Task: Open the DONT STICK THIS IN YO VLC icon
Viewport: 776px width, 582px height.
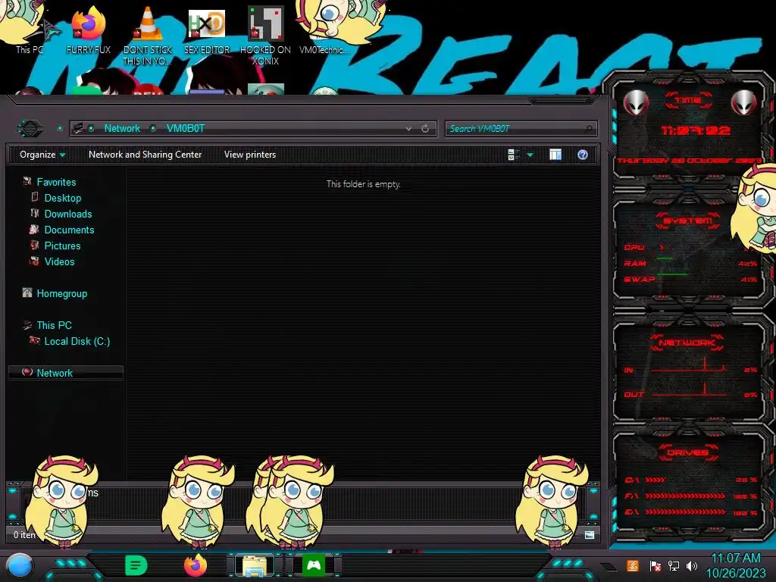Action: point(148,36)
